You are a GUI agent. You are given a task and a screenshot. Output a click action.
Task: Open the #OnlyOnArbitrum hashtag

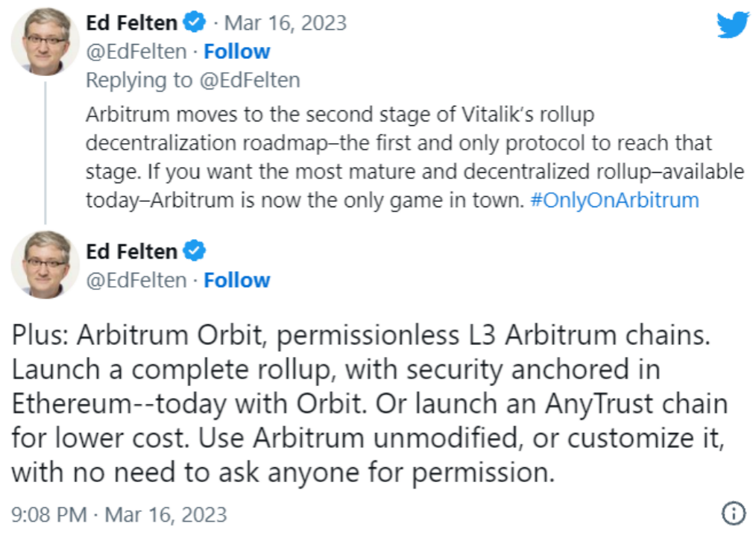614,200
